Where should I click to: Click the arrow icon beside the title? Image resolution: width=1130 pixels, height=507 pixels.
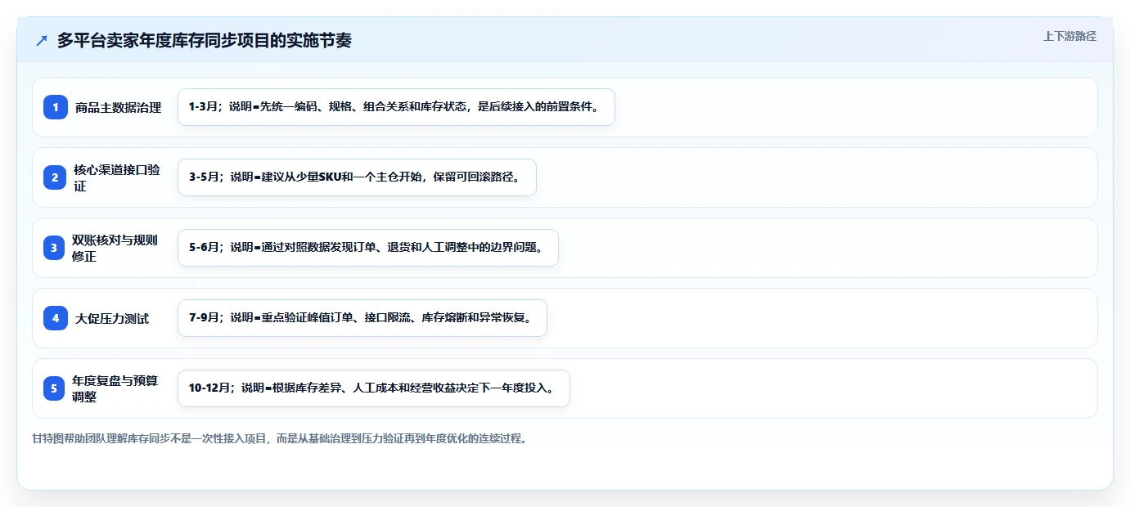coord(42,41)
